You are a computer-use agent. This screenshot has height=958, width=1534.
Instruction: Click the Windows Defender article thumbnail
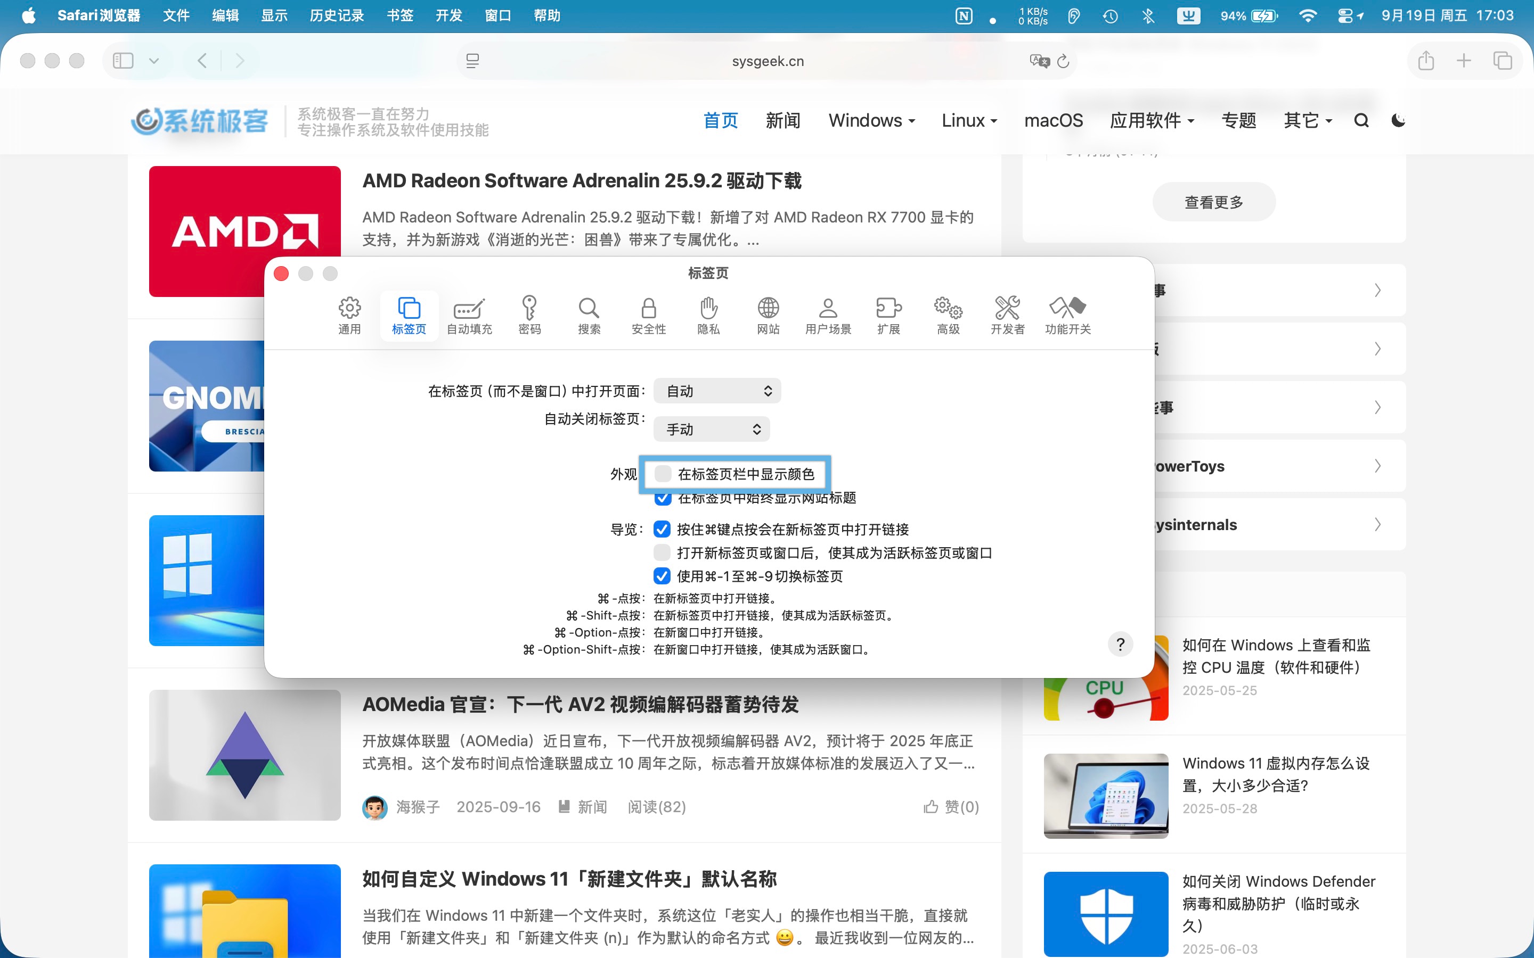1106,914
